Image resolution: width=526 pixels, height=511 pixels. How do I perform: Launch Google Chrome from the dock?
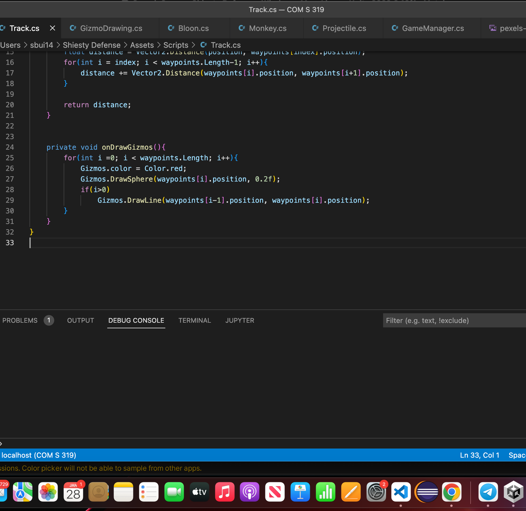tap(451, 492)
